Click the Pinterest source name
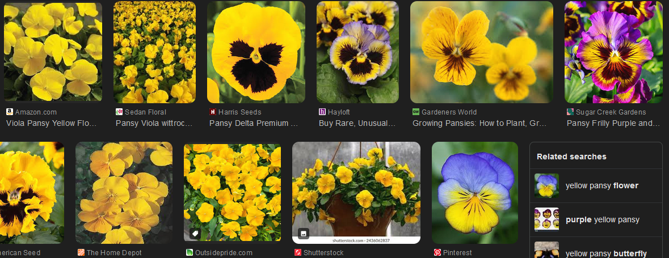 [x=457, y=253]
